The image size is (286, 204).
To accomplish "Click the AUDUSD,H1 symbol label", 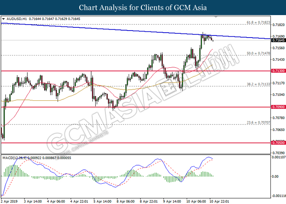I will 17,19.
